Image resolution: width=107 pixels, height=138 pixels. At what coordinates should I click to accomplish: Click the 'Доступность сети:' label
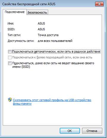21,41
